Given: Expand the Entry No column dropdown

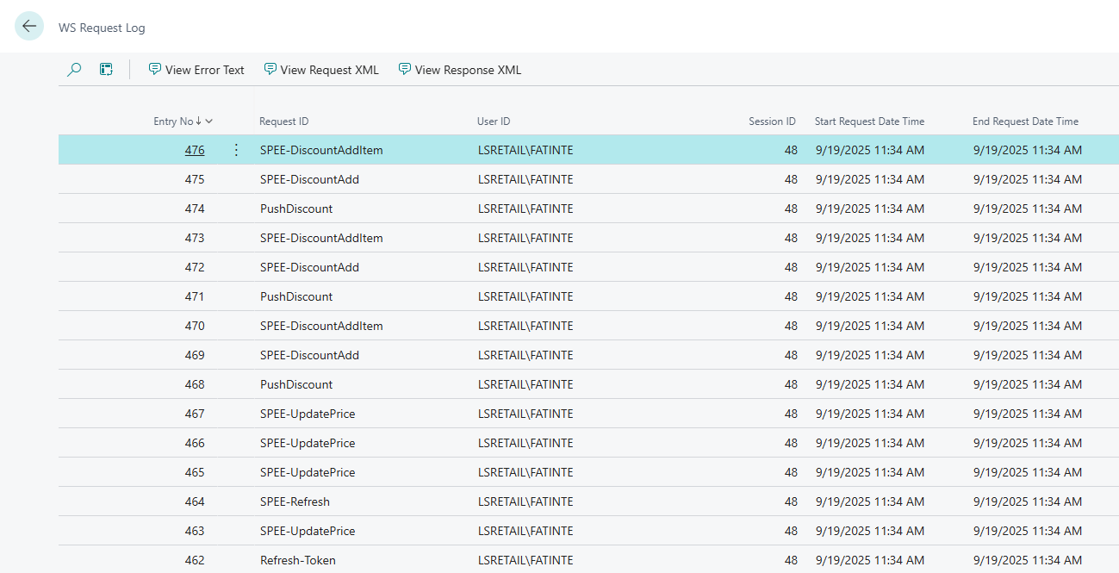Looking at the screenshot, I should [x=209, y=121].
